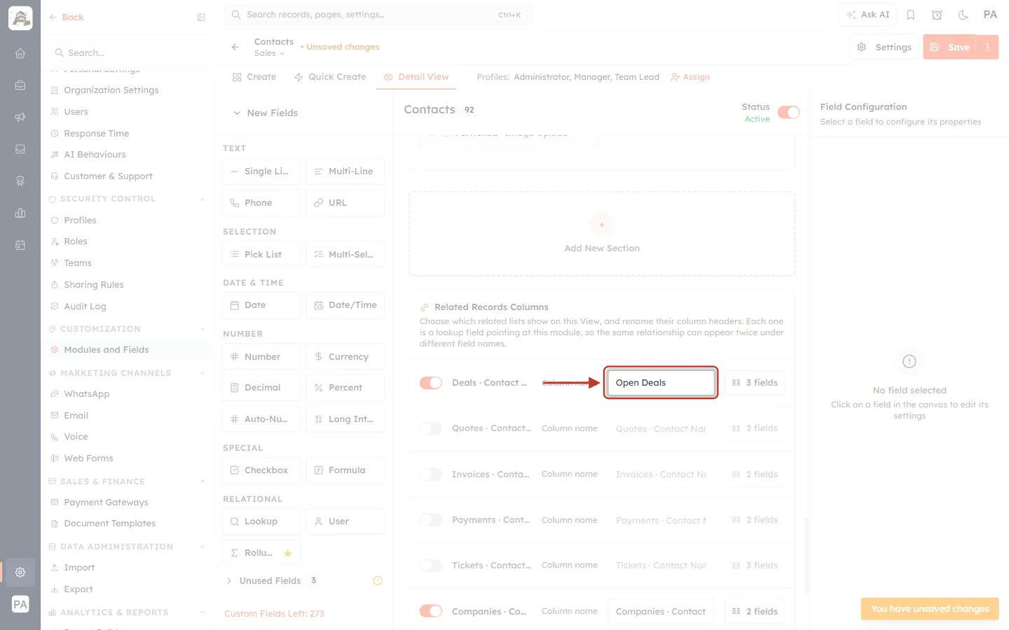Click the Save button
This screenshot has height=630, width=1009.
pos(950,47)
